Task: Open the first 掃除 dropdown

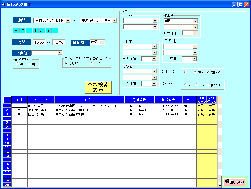Action: pyautogui.click(x=154, y=46)
